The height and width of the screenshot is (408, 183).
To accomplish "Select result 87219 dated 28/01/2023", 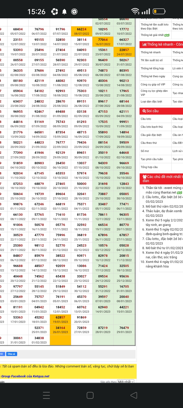I will (103, 330).
